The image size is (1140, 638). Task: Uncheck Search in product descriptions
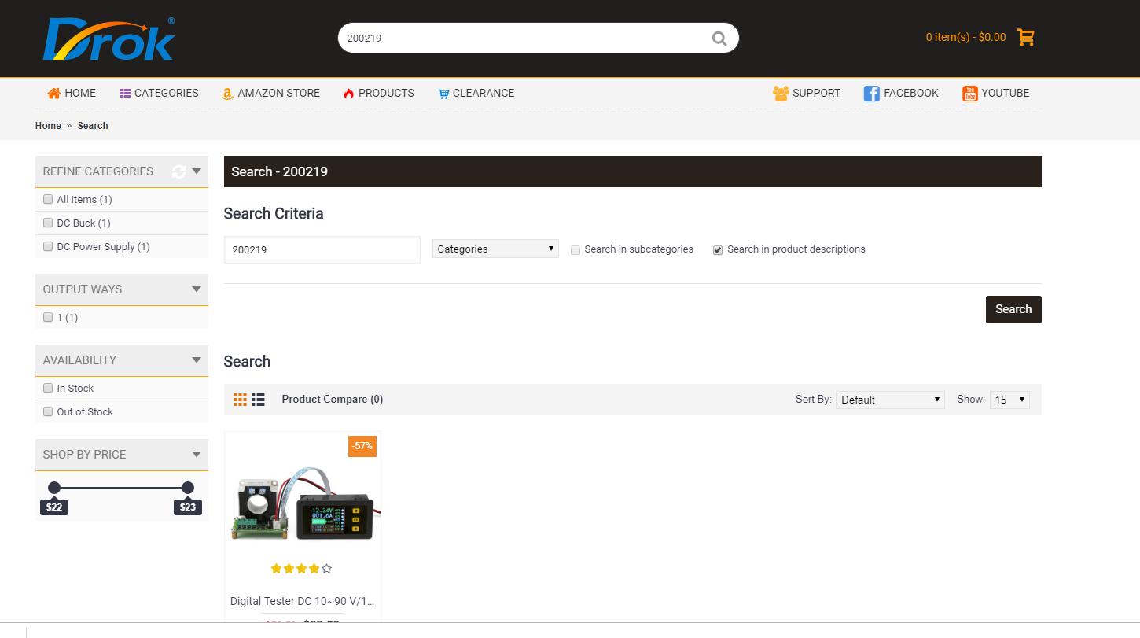pyautogui.click(x=718, y=250)
